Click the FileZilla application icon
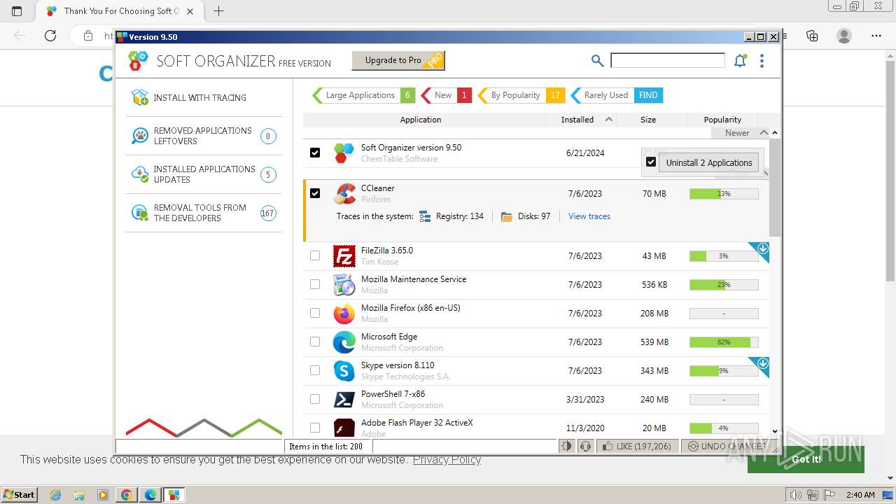The image size is (896, 504). (344, 256)
